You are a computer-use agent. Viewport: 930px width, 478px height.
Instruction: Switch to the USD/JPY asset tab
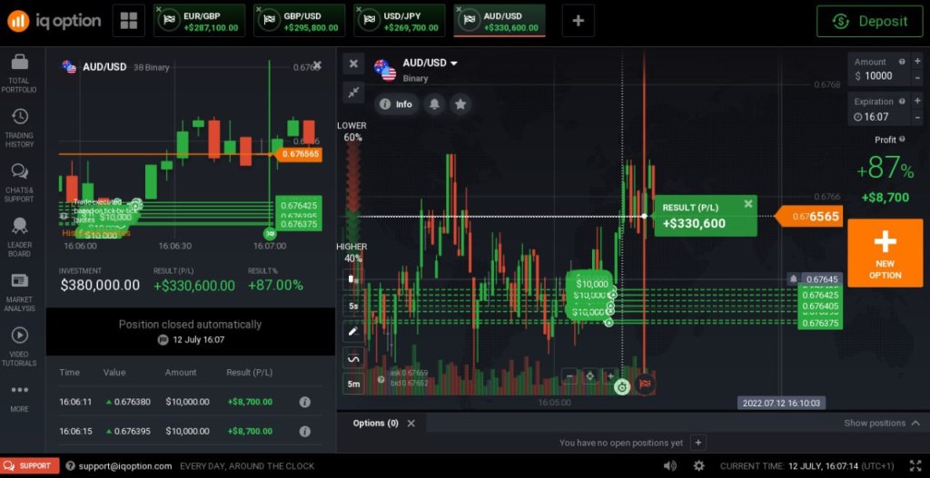pyautogui.click(x=400, y=21)
